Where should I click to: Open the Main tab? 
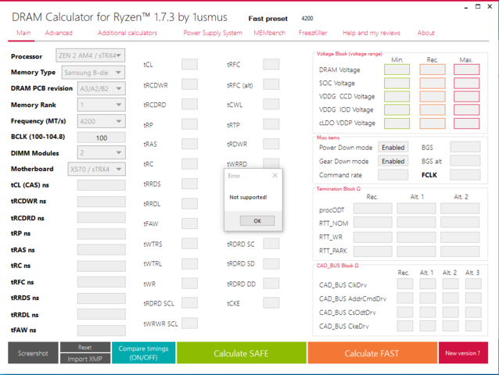coord(23,33)
